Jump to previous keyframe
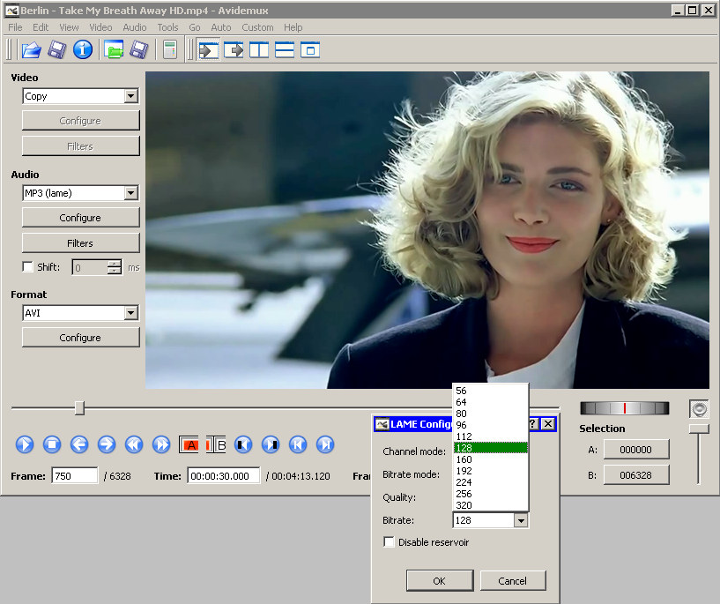Viewport: 720px width, 604px height. click(134, 444)
